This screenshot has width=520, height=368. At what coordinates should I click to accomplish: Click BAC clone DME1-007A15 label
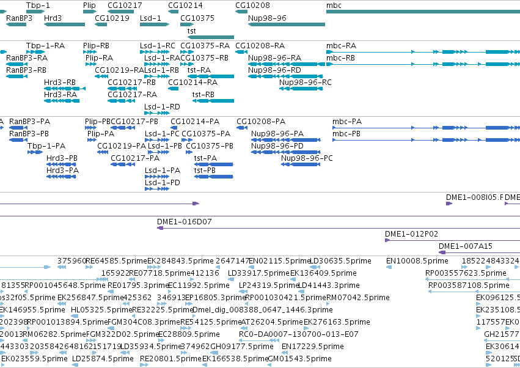tap(466, 246)
